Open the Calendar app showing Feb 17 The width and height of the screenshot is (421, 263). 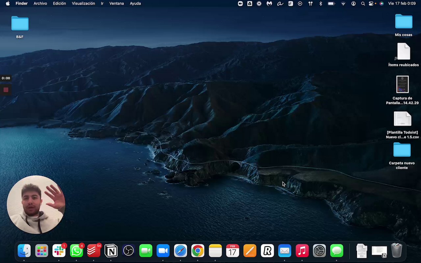tap(233, 251)
